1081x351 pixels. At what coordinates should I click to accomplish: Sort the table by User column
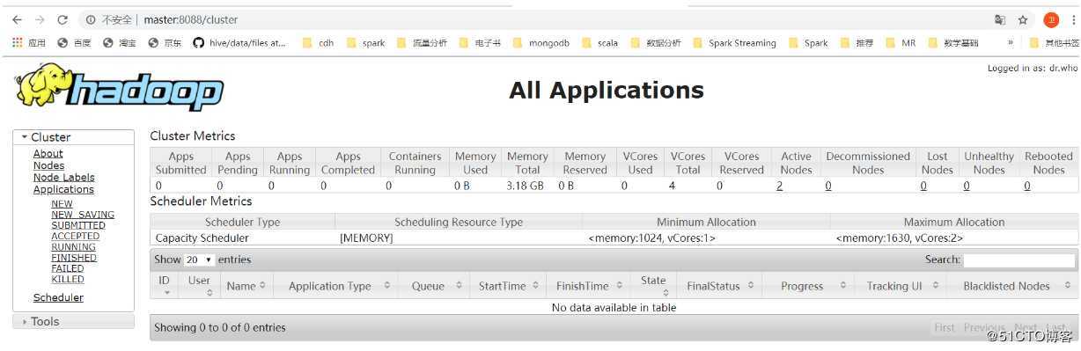pyautogui.click(x=200, y=286)
